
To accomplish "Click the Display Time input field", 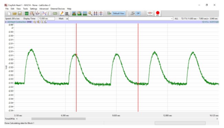I will pyautogui.click(x=46, y=19).
